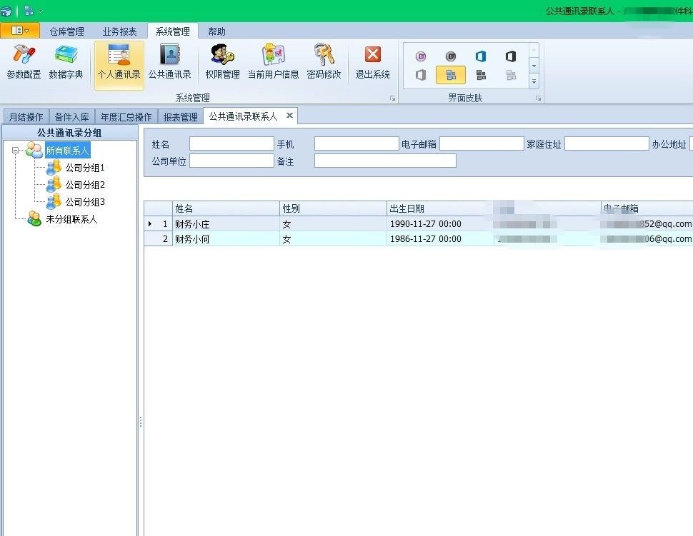Collapse the 所有联系人 tree node
Viewport: 693px width, 536px height.
(x=16, y=151)
